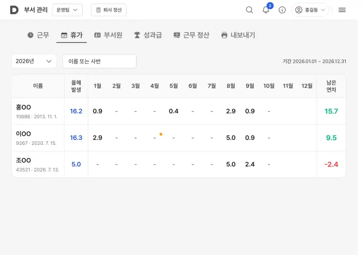Click the 남은 연차 column header
Screen dimensions: 363x255
click(331, 86)
